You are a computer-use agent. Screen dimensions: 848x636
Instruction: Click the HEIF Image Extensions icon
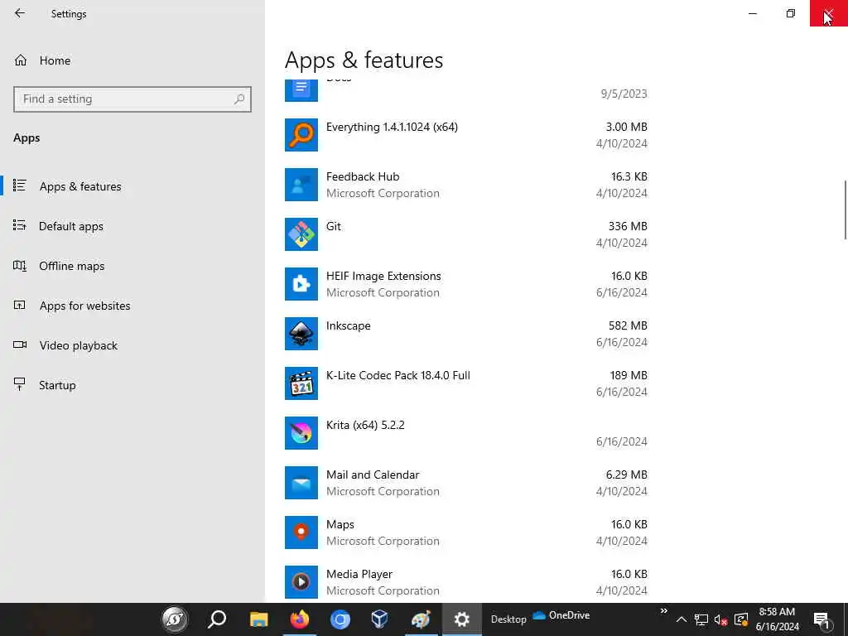[301, 284]
